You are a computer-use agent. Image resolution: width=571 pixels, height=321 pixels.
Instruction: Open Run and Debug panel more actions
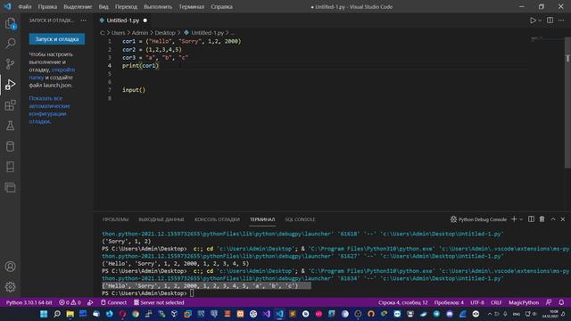(x=84, y=21)
